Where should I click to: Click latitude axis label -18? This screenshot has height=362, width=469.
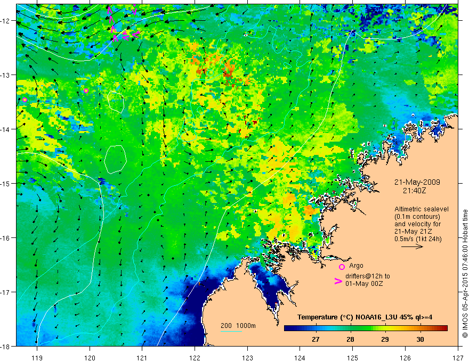(x=6, y=346)
